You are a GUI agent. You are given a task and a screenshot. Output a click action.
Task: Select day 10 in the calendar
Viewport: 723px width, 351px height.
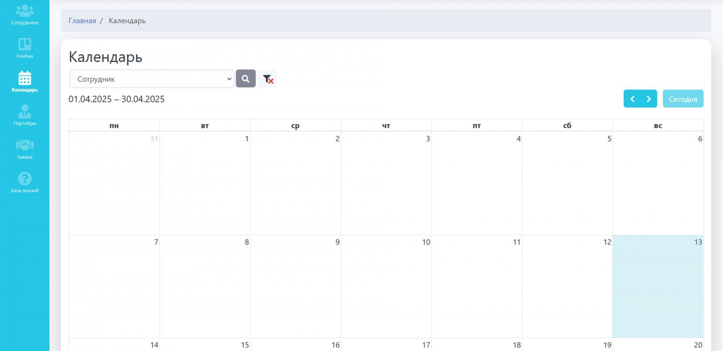[x=386, y=286]
